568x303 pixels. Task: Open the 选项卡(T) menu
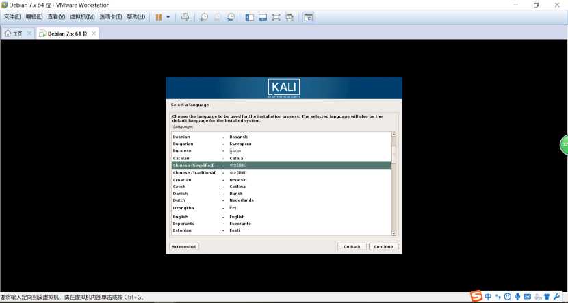pos(111,17)
